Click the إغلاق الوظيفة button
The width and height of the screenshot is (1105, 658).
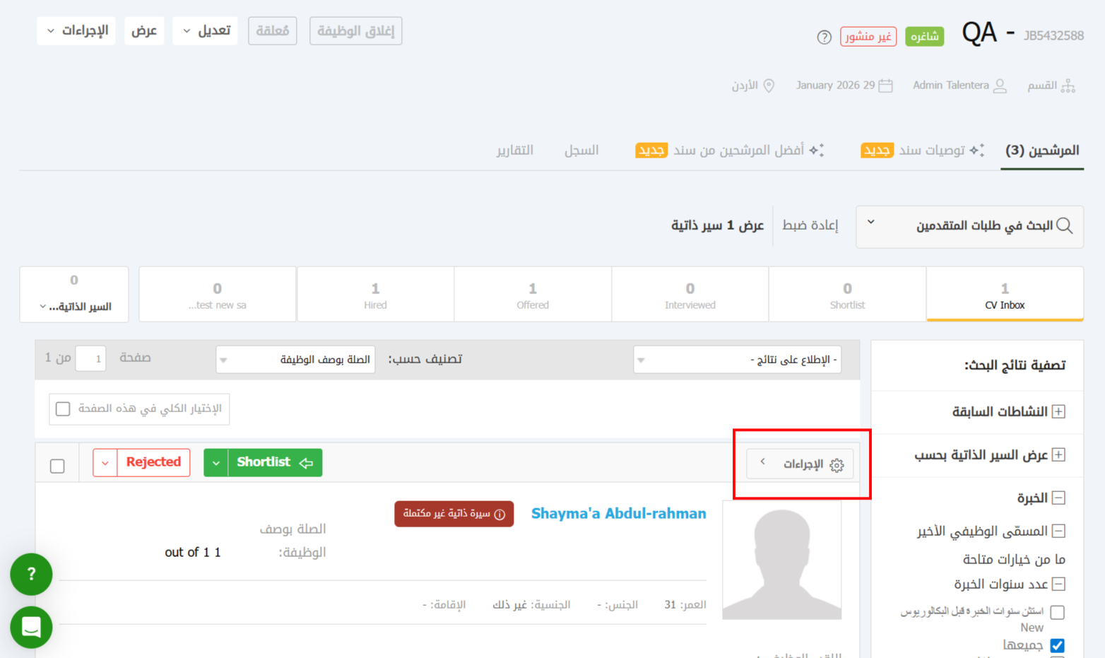tap(355, 31)
